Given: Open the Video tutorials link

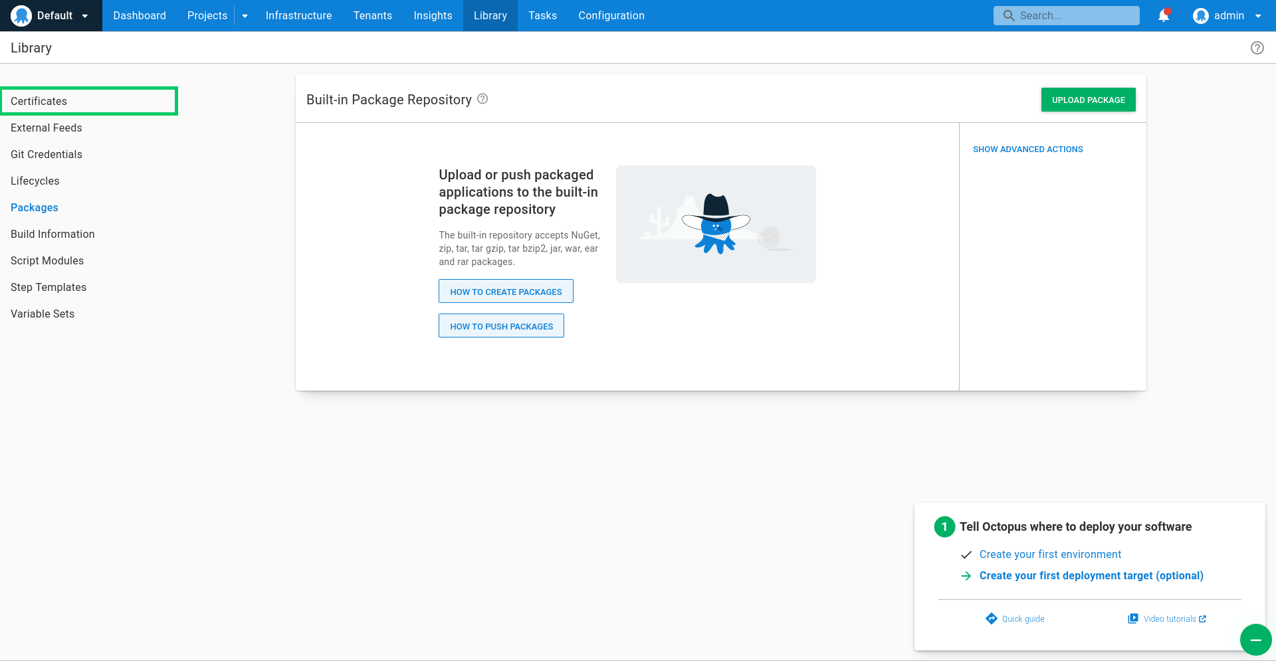Looking at the screenshot, I should [1169, 618].
